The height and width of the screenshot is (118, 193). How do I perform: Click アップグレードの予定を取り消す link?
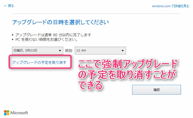click(x=39, y=62)
